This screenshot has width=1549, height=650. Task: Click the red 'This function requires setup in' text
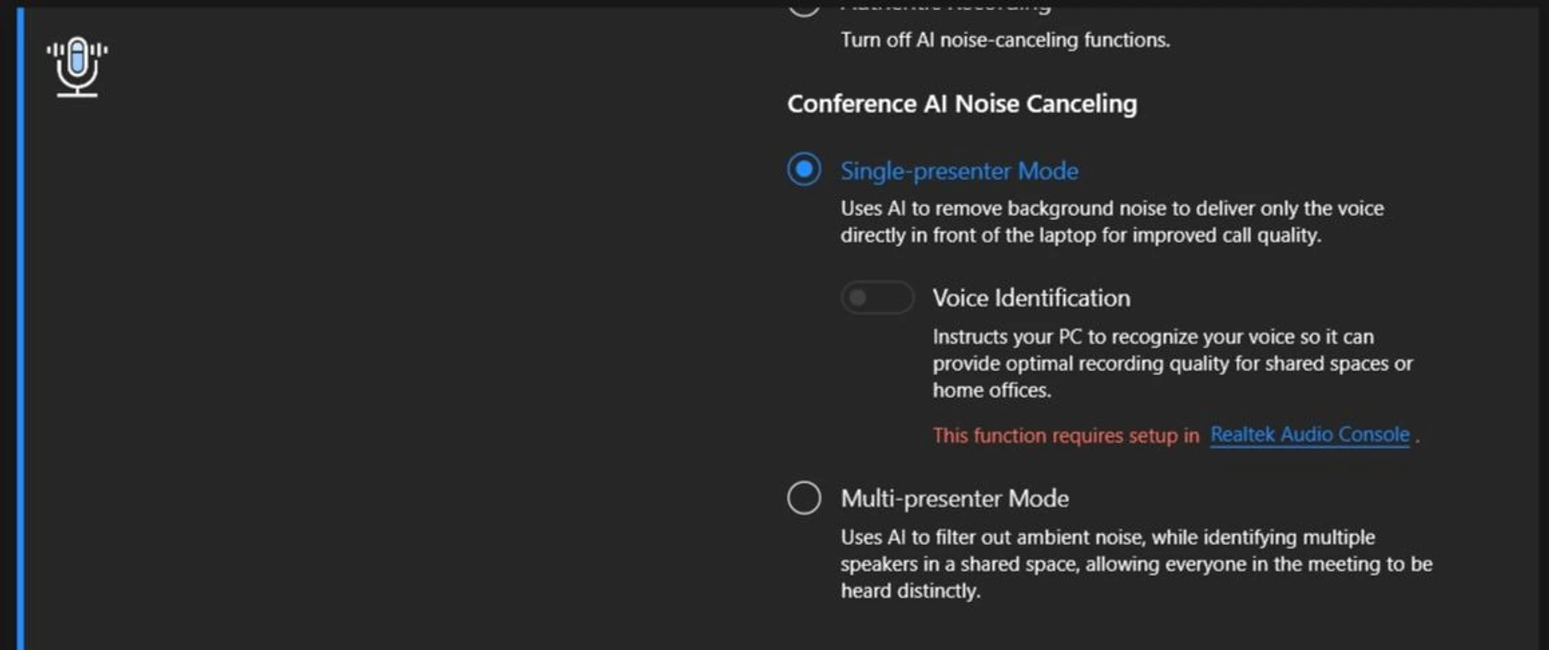coord(1066,435)
